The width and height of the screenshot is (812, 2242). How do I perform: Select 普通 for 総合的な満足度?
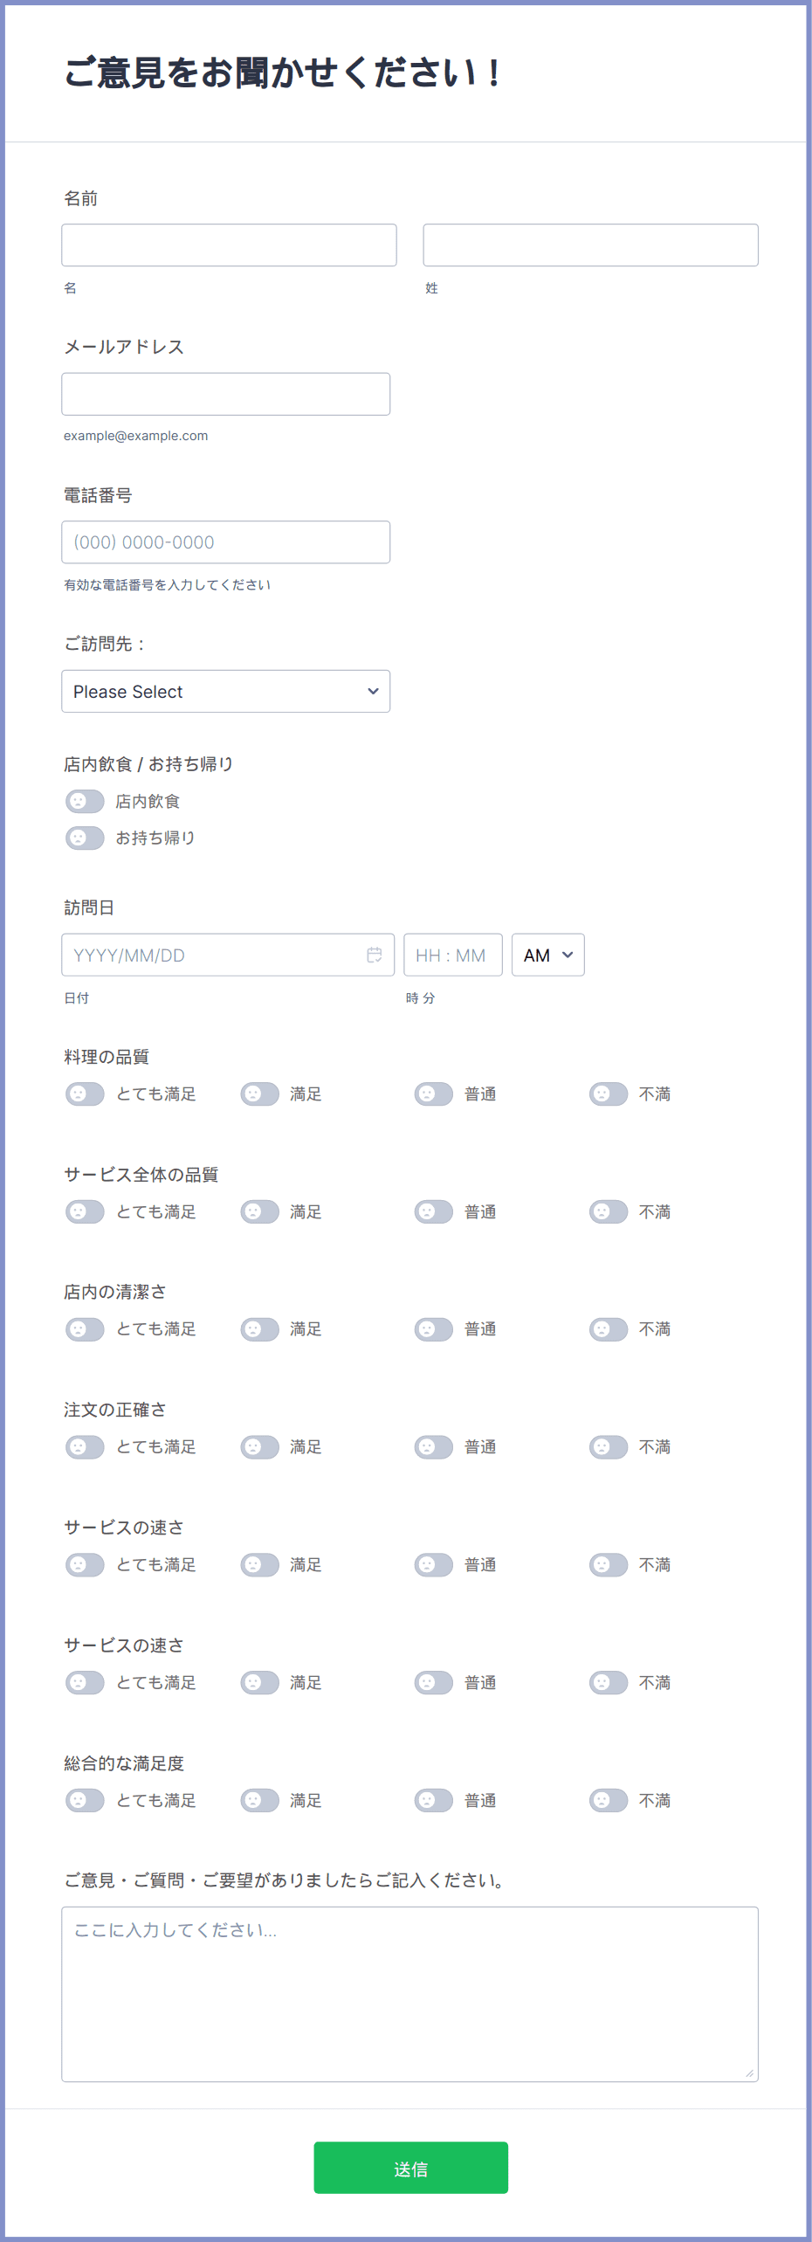[x=434, y=1800]
